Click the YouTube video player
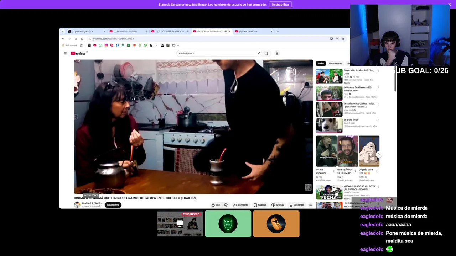456x256 pixels. tap(193, 127)
